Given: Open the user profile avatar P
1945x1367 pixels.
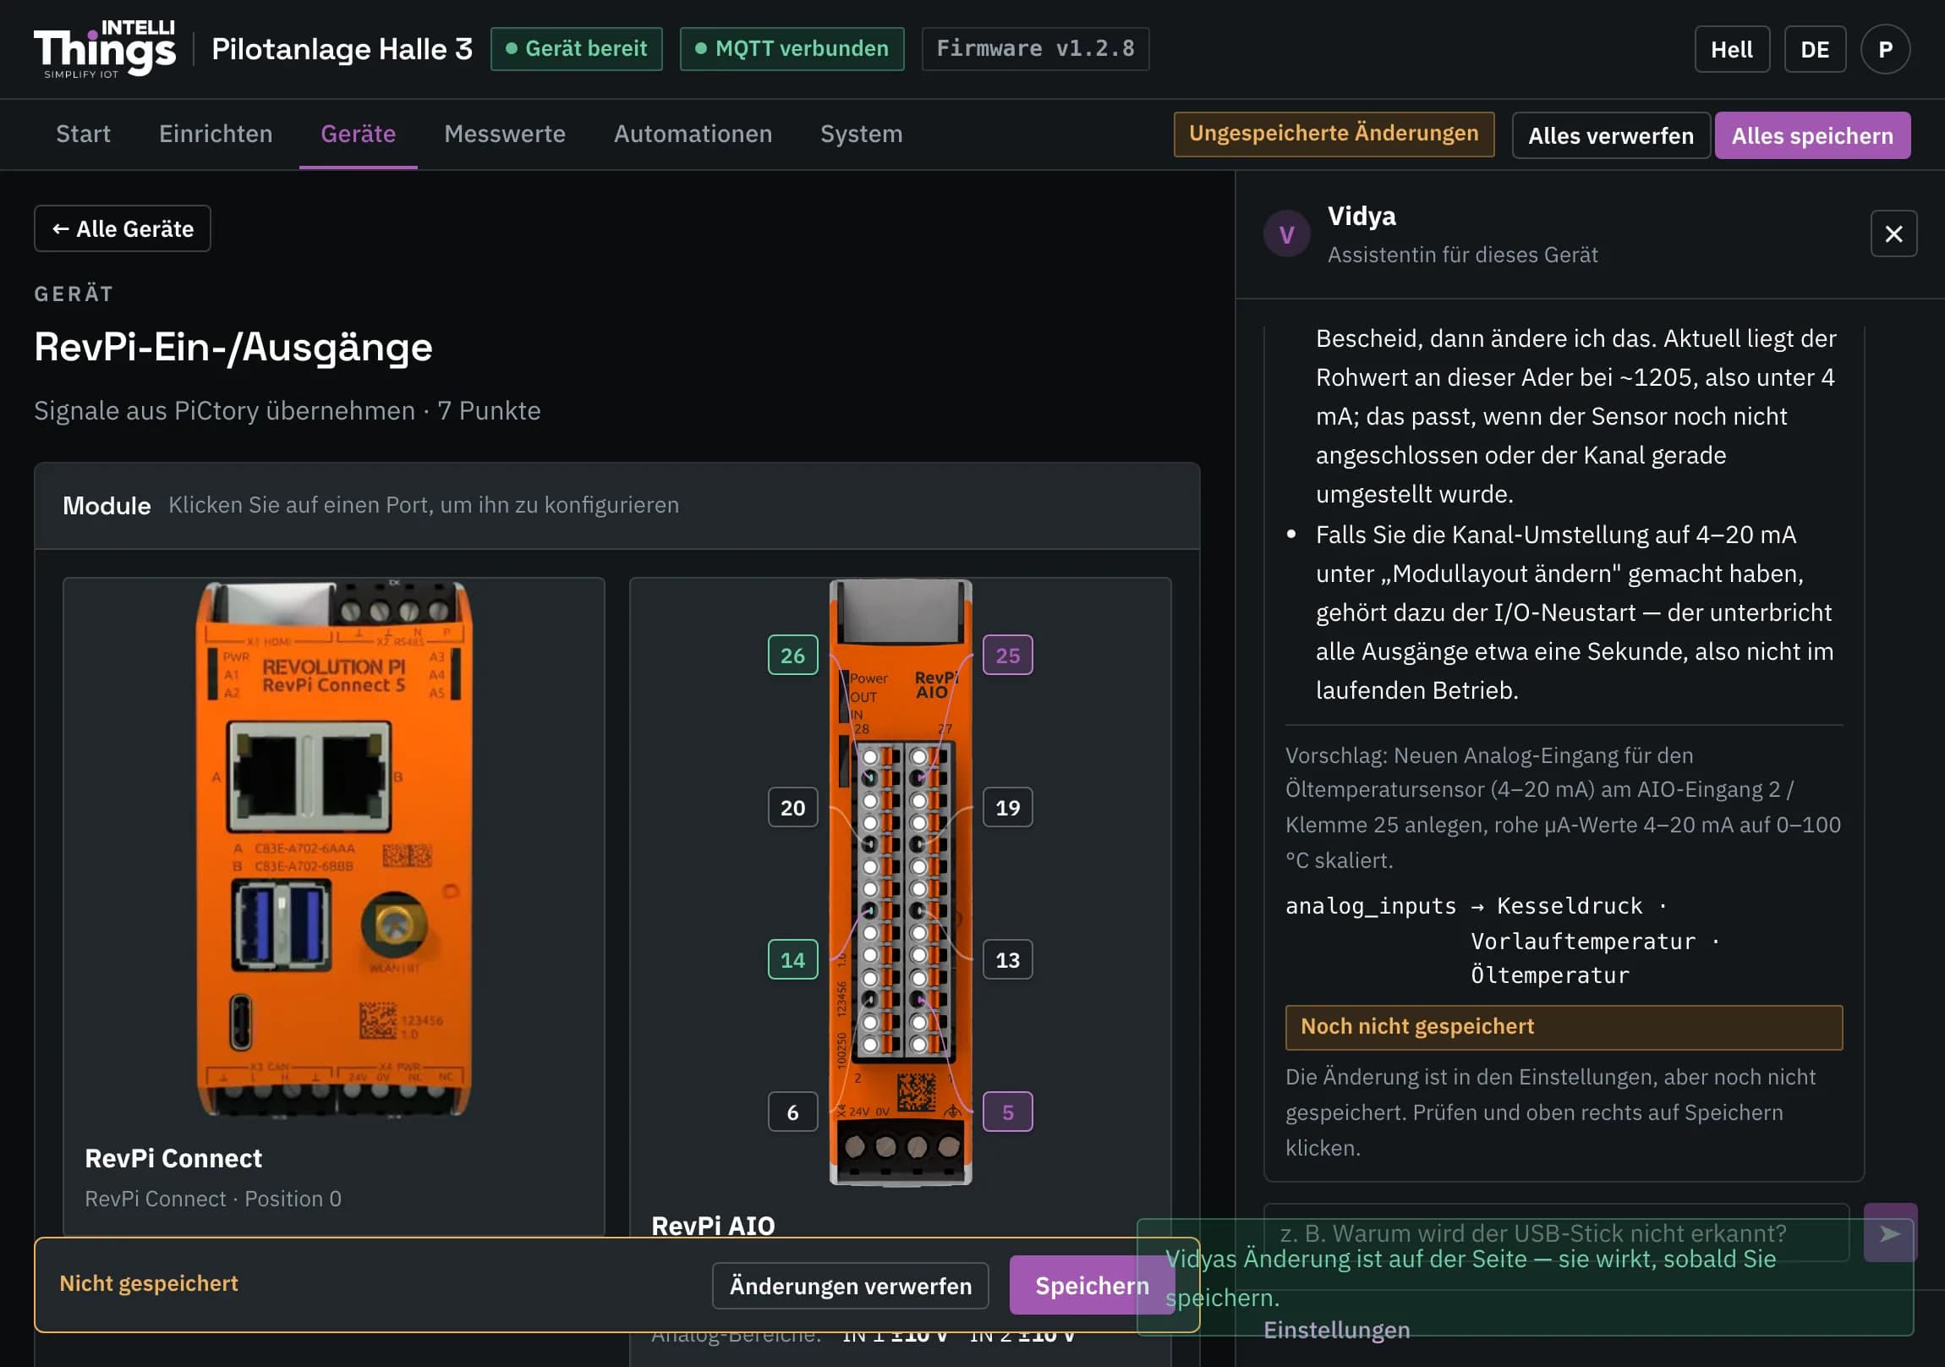Looking at the screenshot, I should click(x=1885, y=49).
